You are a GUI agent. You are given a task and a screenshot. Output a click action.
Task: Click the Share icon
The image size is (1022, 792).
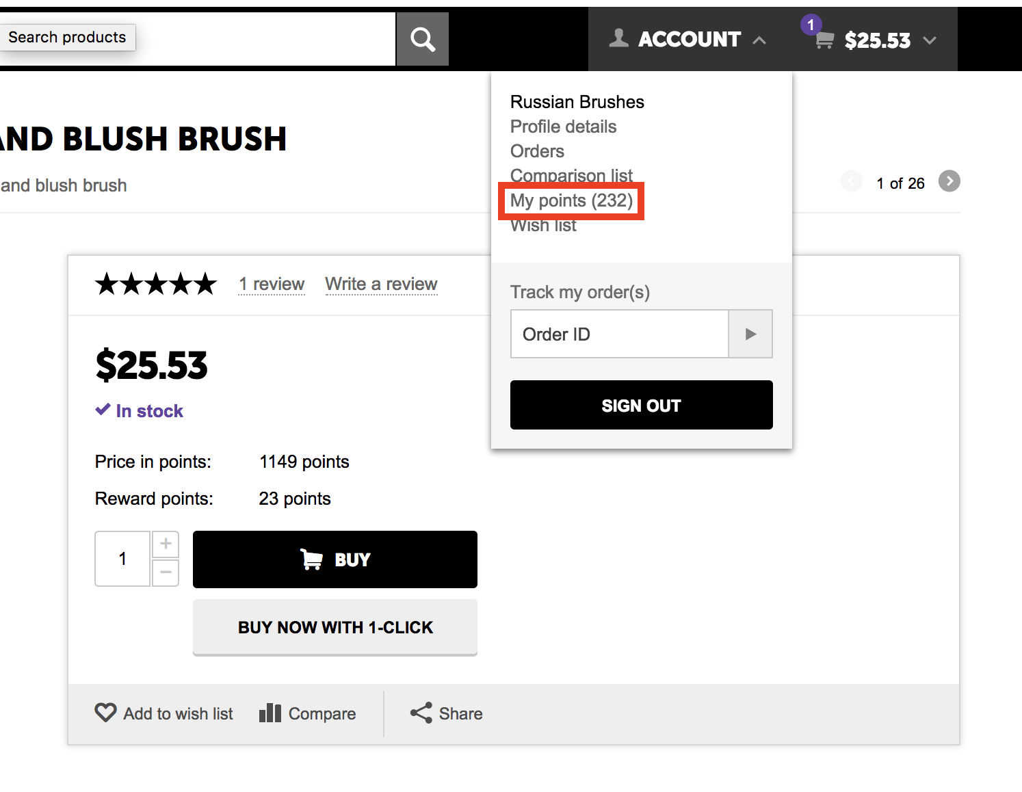click(x=421, y=713)
